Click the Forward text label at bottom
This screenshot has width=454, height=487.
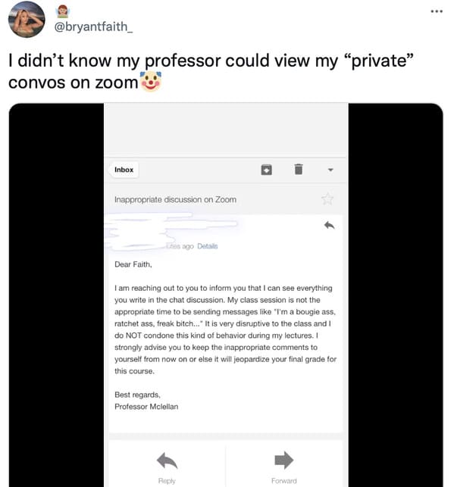[x=283, y=481]
